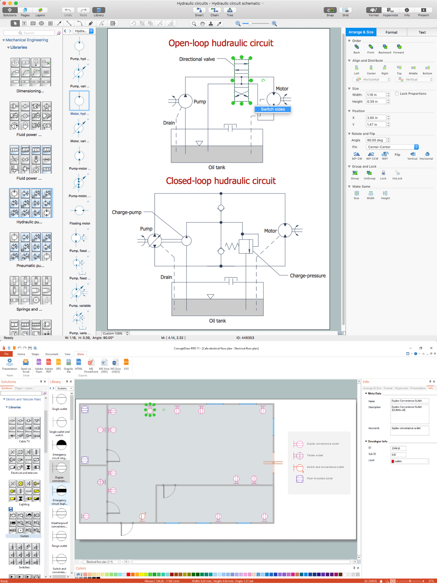Image resolution: width=437 pixels, height=585 pixels.
Task: Enable Lock Proportions checkbox
Action: (397, 94)
